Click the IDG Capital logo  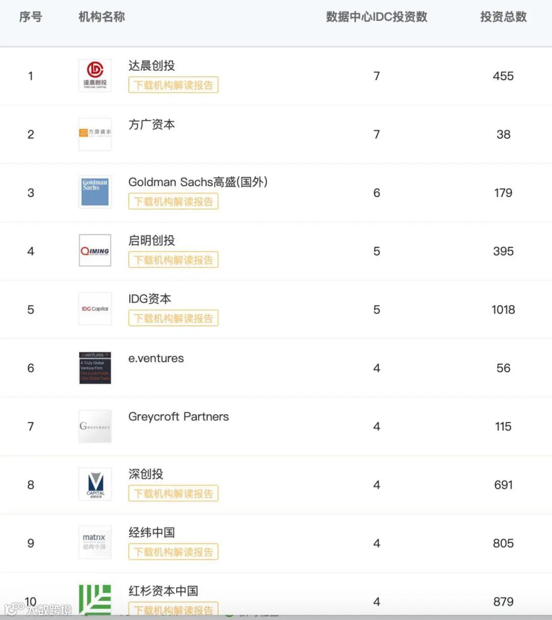[95, 309]
